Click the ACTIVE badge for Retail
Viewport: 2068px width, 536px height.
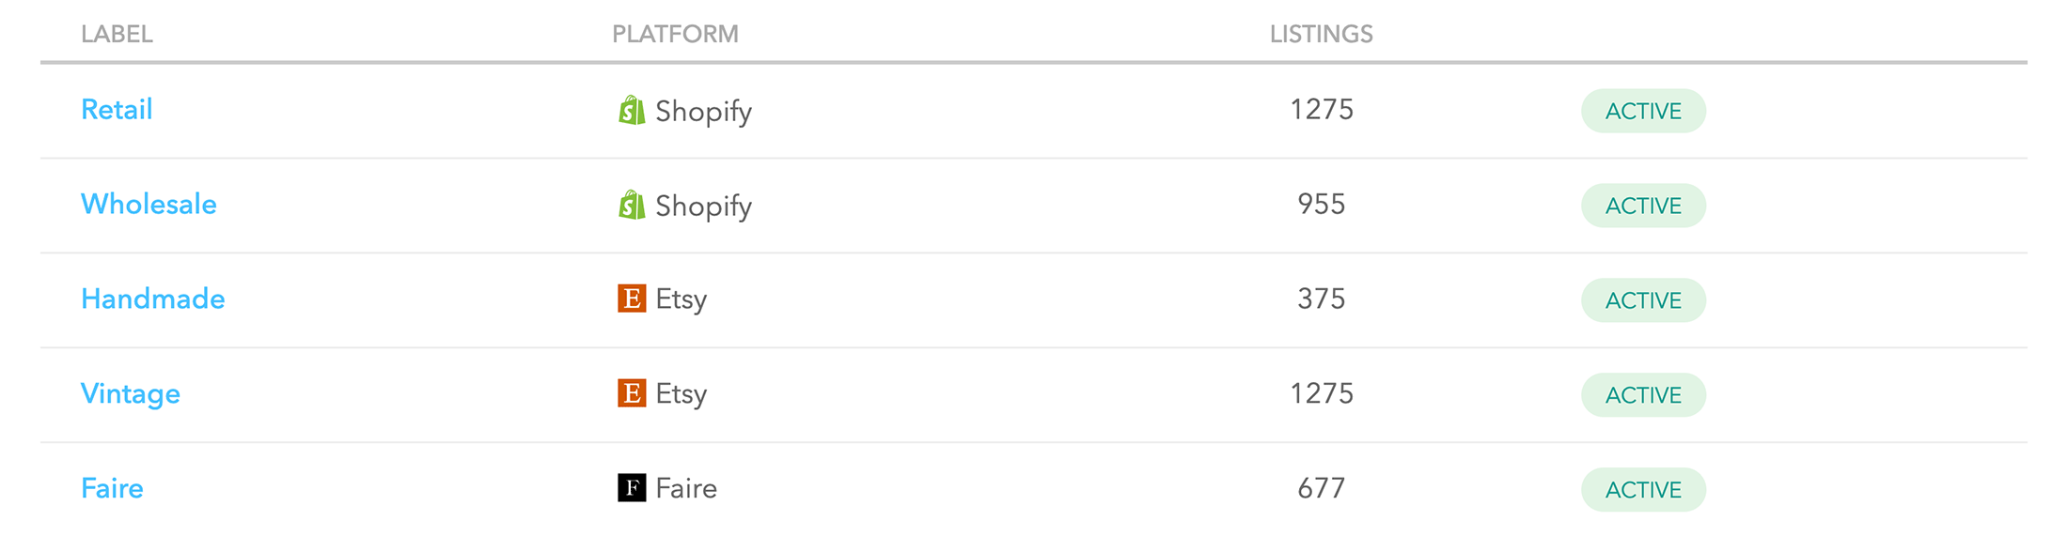point(1643,111)
